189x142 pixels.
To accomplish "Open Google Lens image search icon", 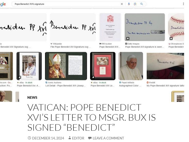I will (135, 4).
